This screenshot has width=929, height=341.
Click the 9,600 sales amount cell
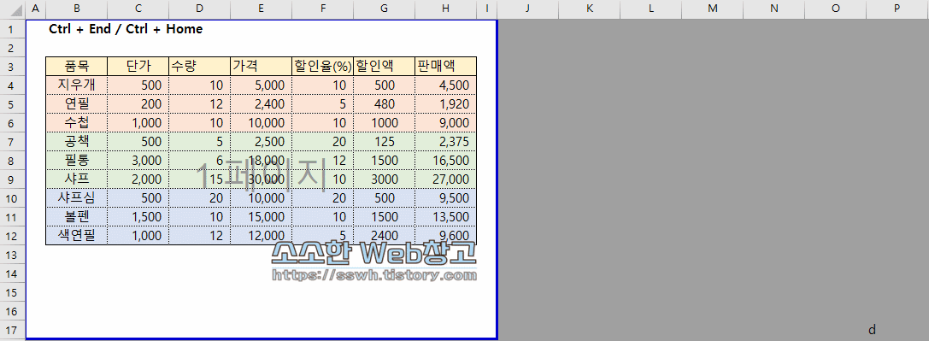pos(446,236)
